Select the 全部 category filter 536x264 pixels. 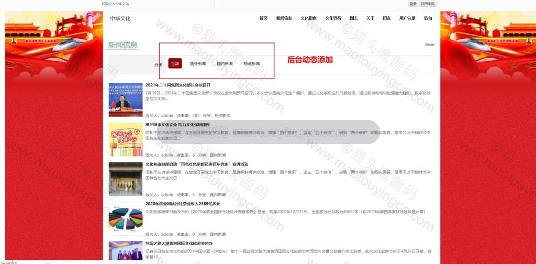click(175, 63)
